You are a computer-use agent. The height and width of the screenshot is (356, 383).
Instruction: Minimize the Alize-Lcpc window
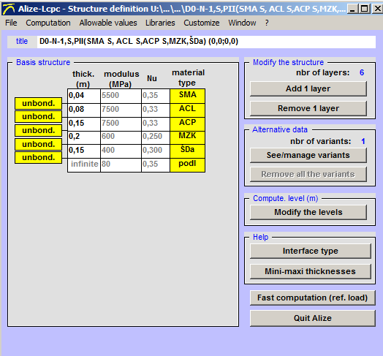[x=352, y=10]
